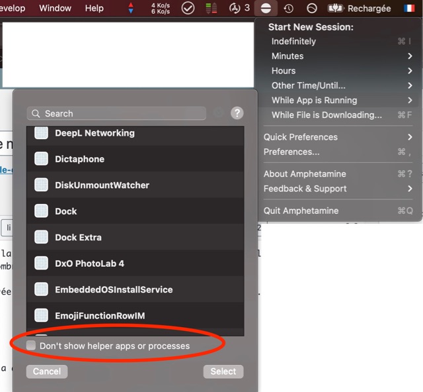
Task: Click the network speed arrows icon
Action: coord(131,9)
